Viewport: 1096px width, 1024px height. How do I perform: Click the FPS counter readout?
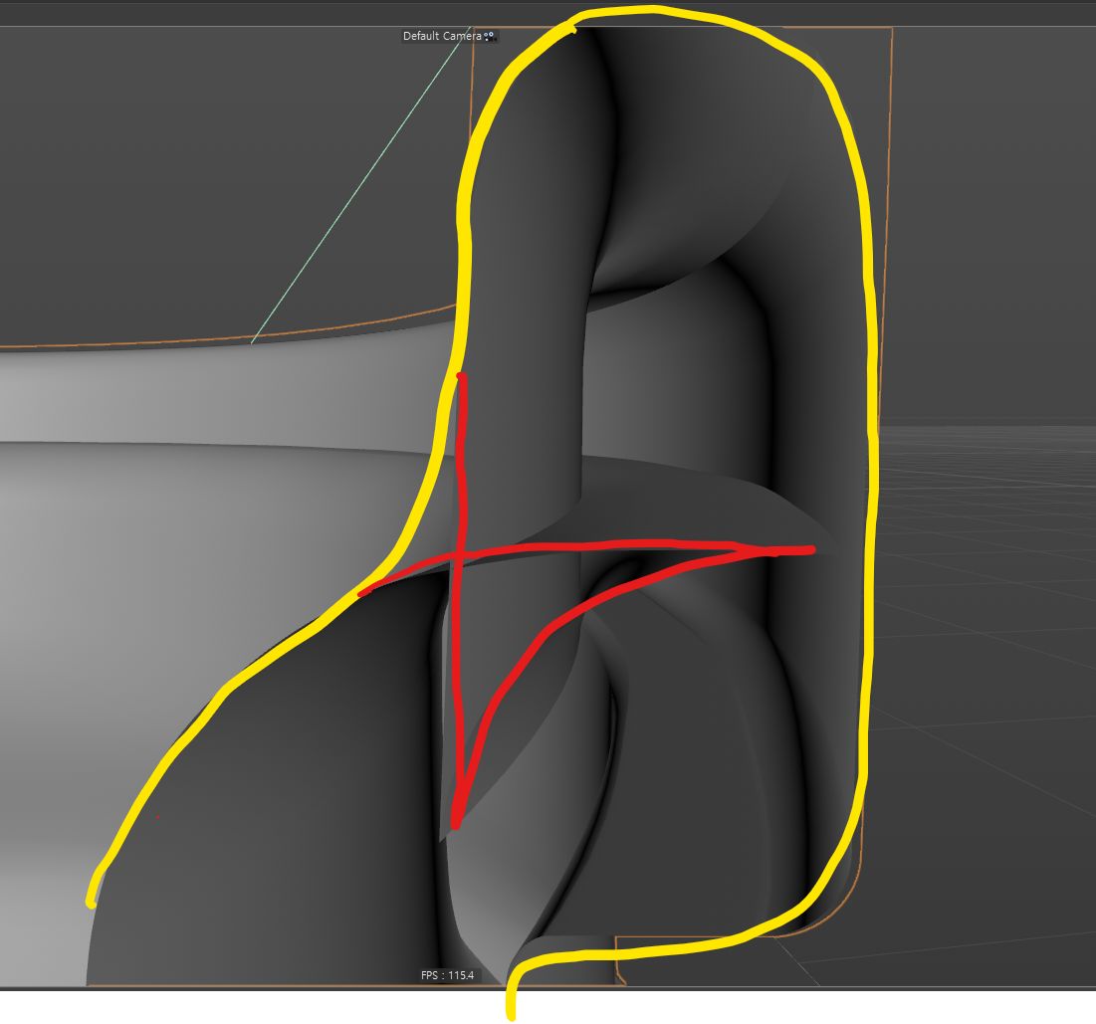(x=448, y=975)
